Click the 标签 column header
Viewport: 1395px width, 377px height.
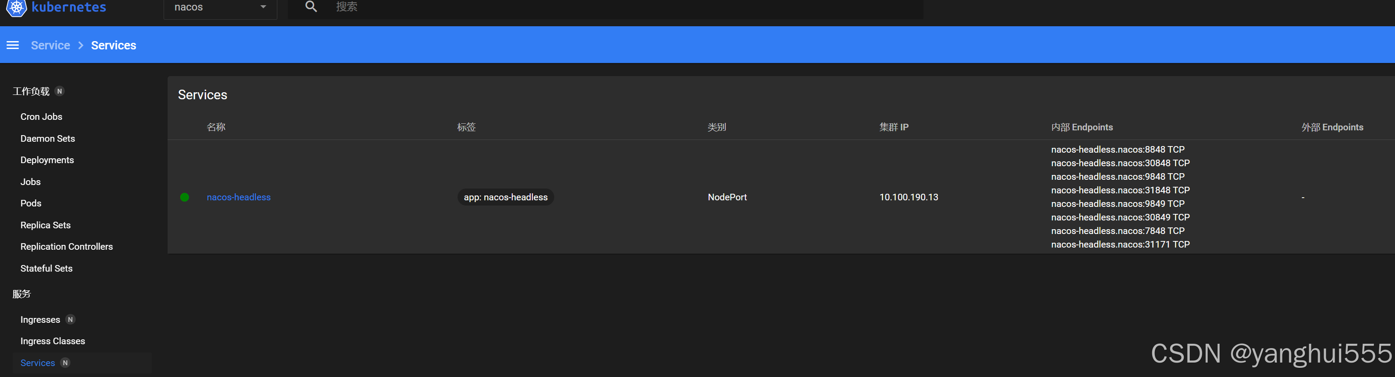click(x=466, y=127)
